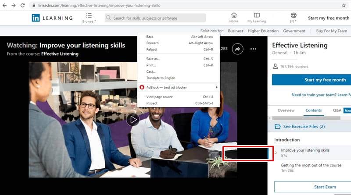This screenshot has width=351, height=195.
Task: Click Start my free month in header
Action: pyautogui.click(x=328, y=18)
